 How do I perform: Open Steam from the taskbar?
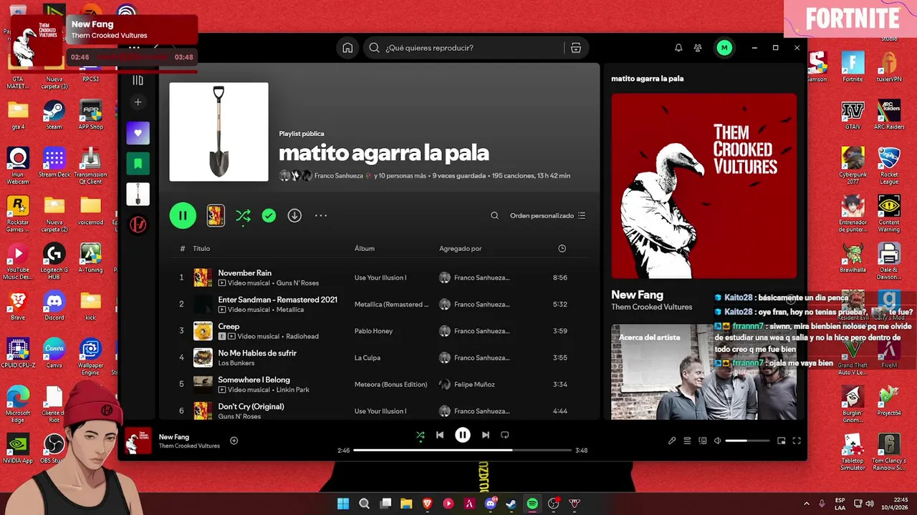tap(511, 504)
